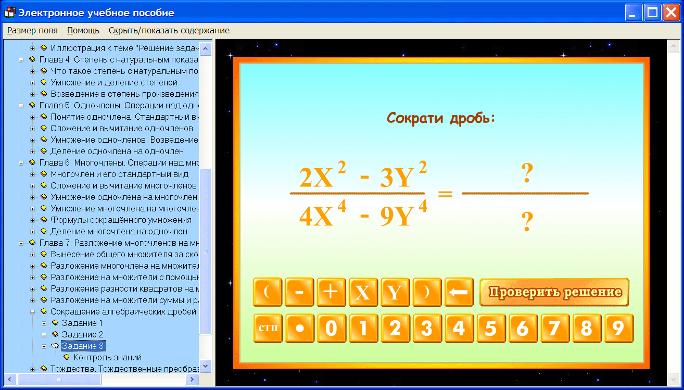Screen dimensions: 684x390
Task: Click the backspace arrow key
Action: click(459, 292)
